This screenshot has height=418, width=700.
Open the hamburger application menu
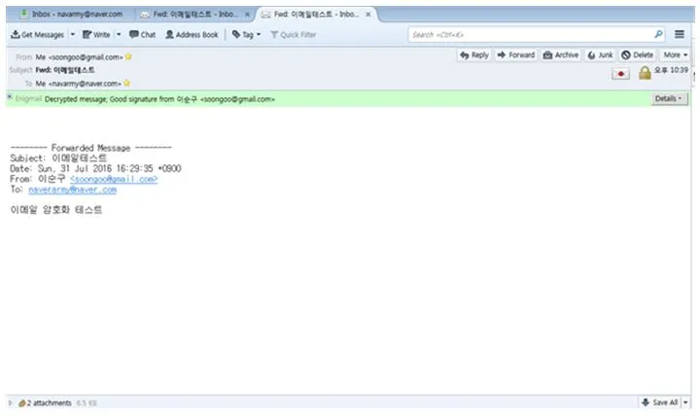coord(680,34)
